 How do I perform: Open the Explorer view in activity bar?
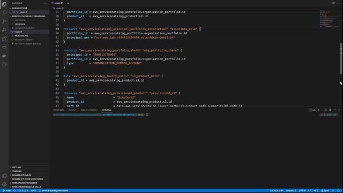pyautogui.click(x=4, y=4)
